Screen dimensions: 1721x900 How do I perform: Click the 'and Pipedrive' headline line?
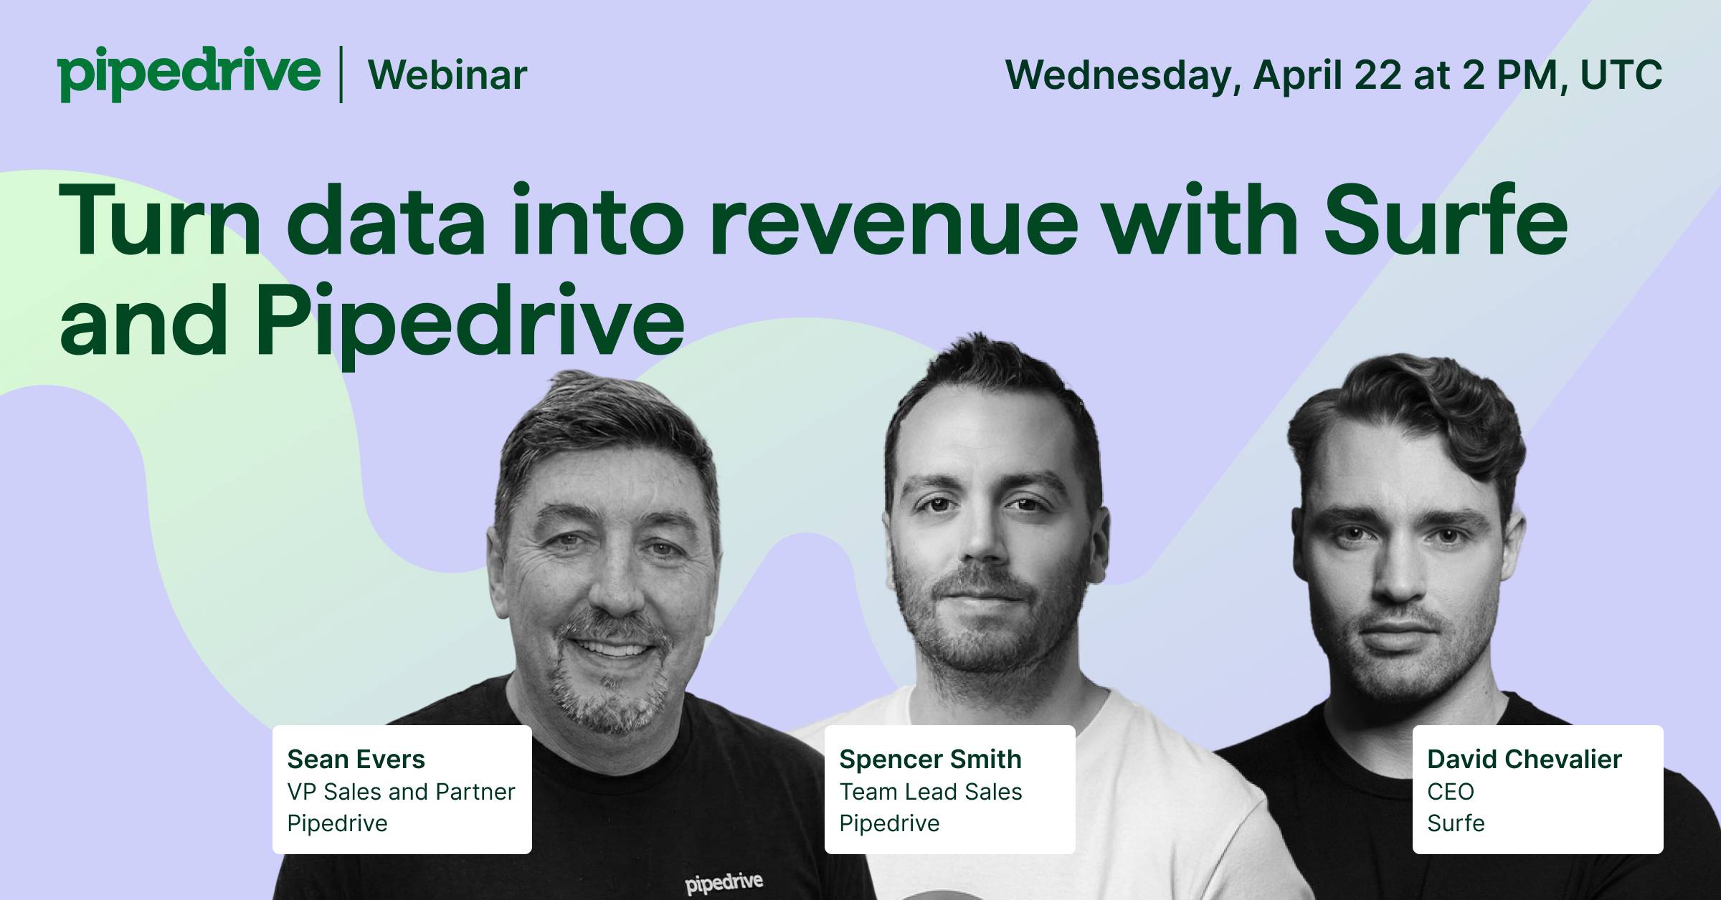[371, 320]
